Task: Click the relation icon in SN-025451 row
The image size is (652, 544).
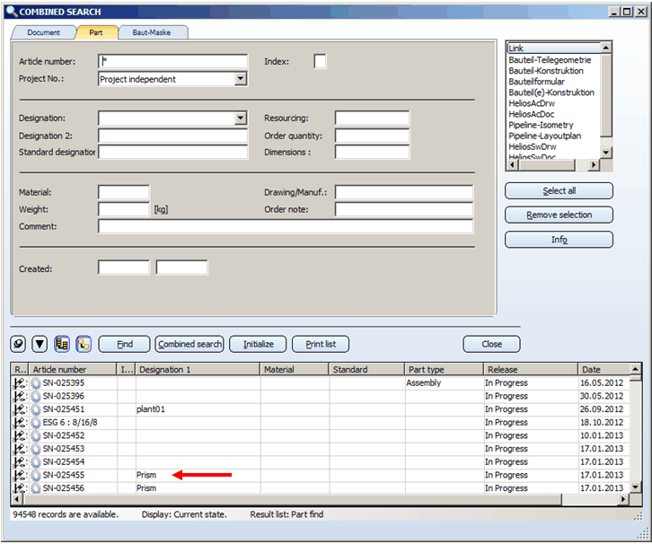Action: 19,409
